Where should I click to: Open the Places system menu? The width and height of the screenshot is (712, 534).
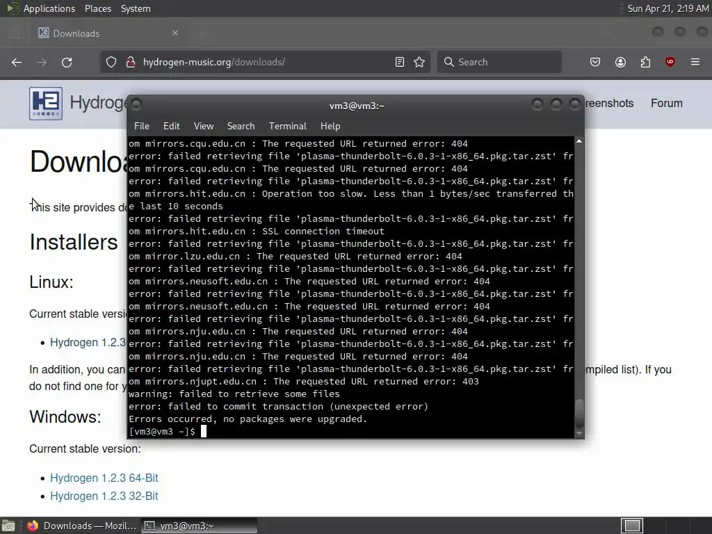[x=97, y=8]
